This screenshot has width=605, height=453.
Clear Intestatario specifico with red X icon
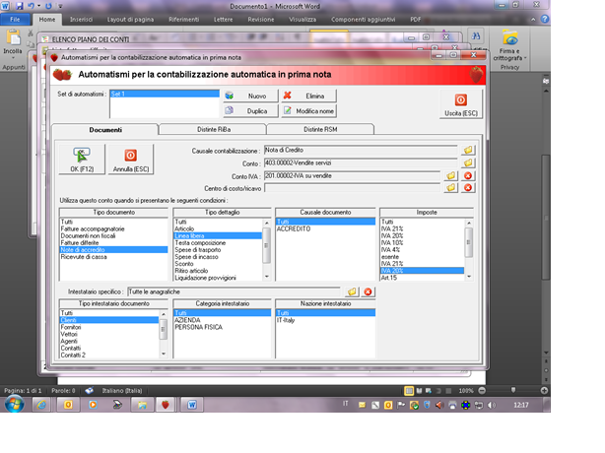click(x=368, y=291)
